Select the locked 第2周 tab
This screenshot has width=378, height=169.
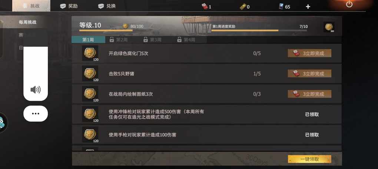pos(119,40)
